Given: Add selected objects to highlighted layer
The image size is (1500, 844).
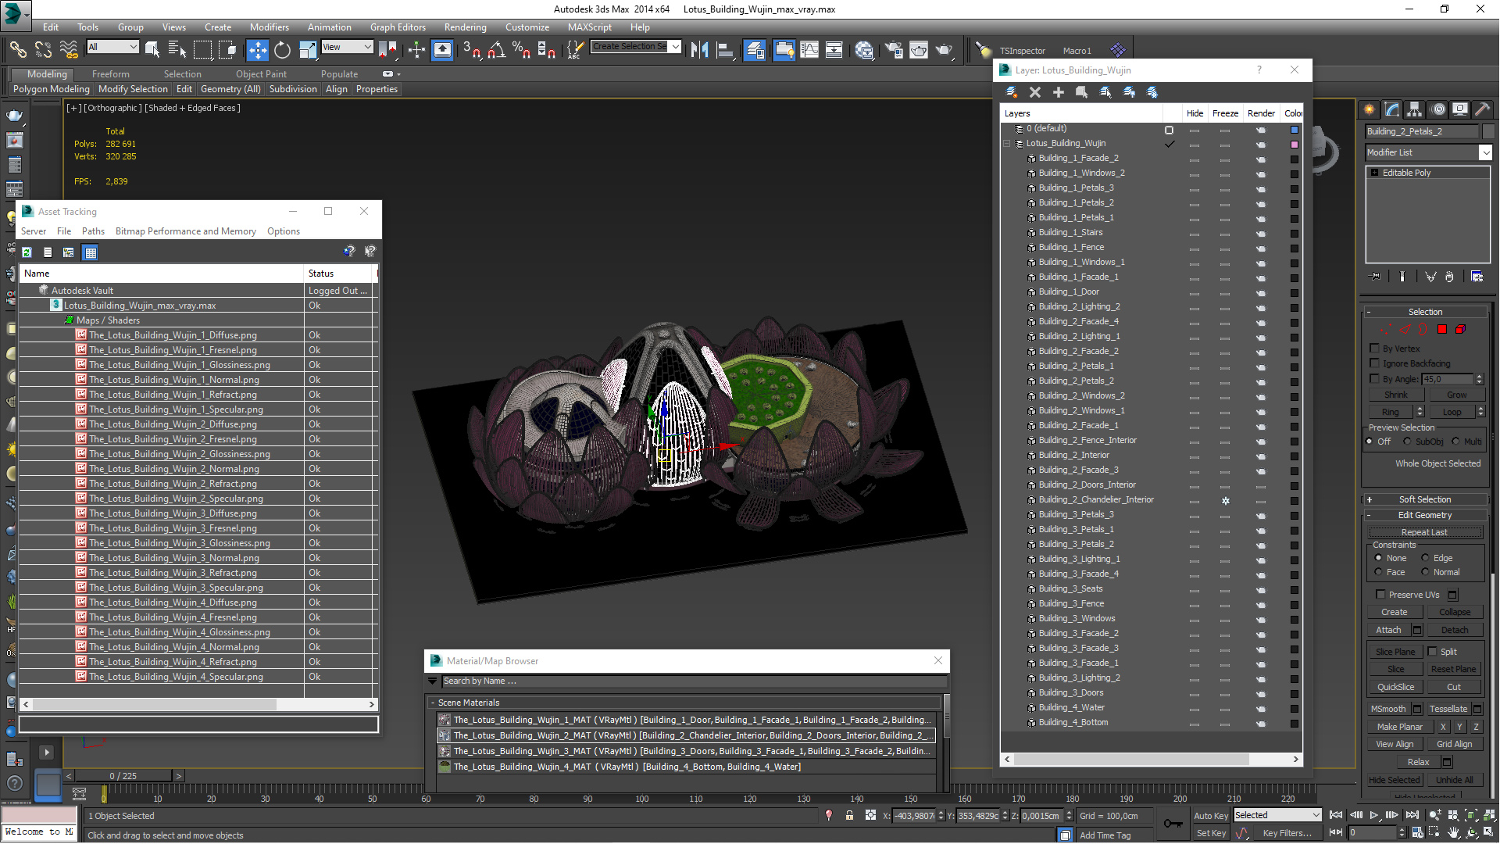Looking at the screenshot, I should point(1059,92).
